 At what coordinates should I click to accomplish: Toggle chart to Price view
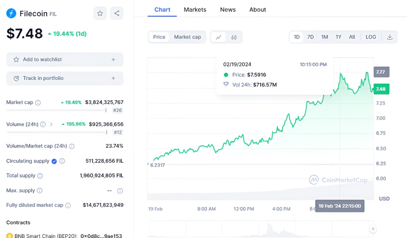(159, 37)
